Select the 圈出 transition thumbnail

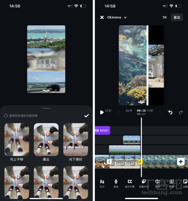[x=46, y=139]
